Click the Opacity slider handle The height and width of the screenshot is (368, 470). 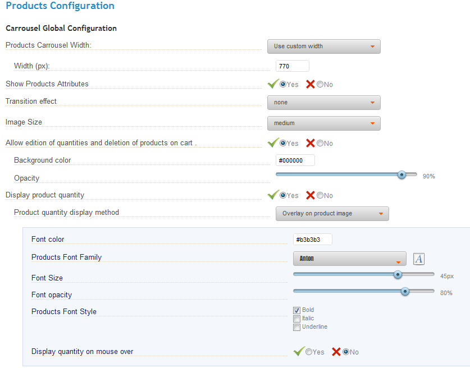pyautogui.click(x=401, y=175)
